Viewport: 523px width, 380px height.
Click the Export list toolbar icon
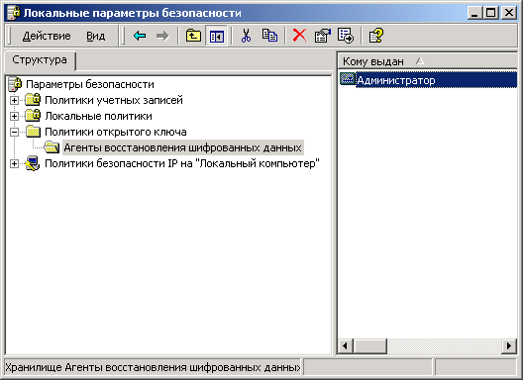[346, 36]
